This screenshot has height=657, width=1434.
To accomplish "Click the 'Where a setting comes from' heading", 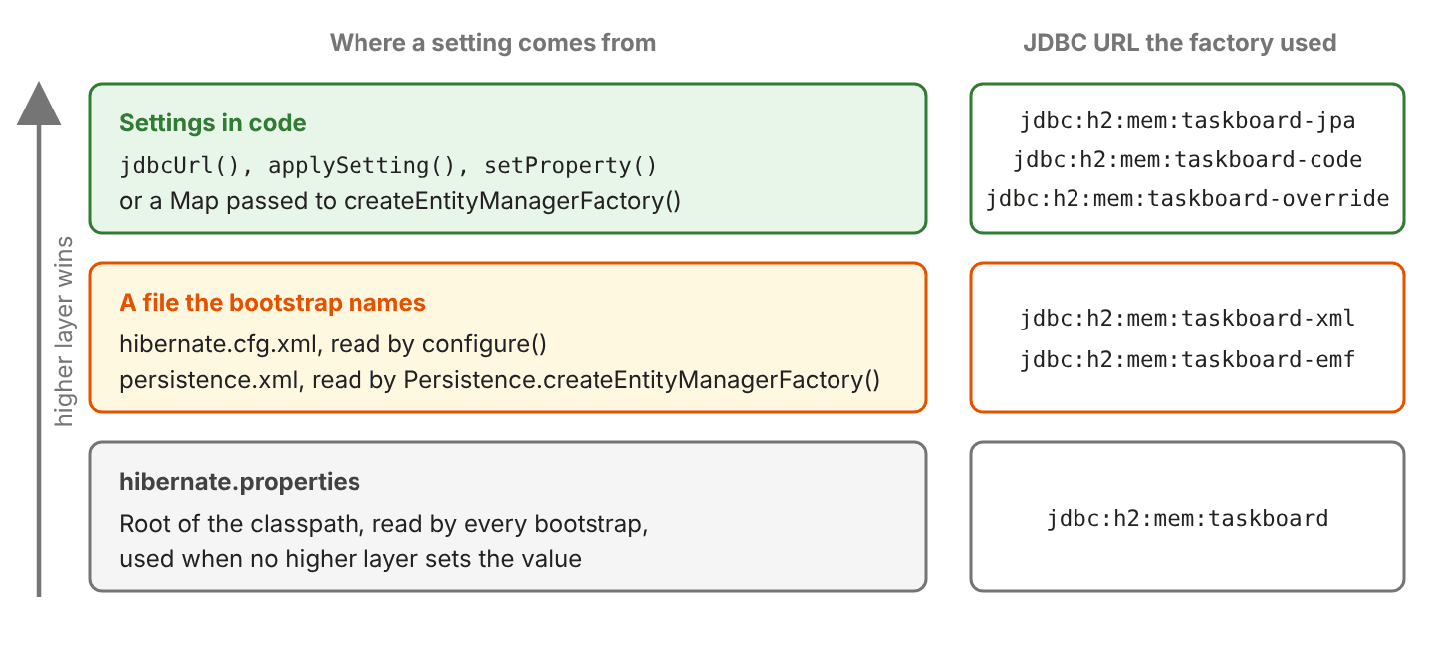I will tap(493, 43).
